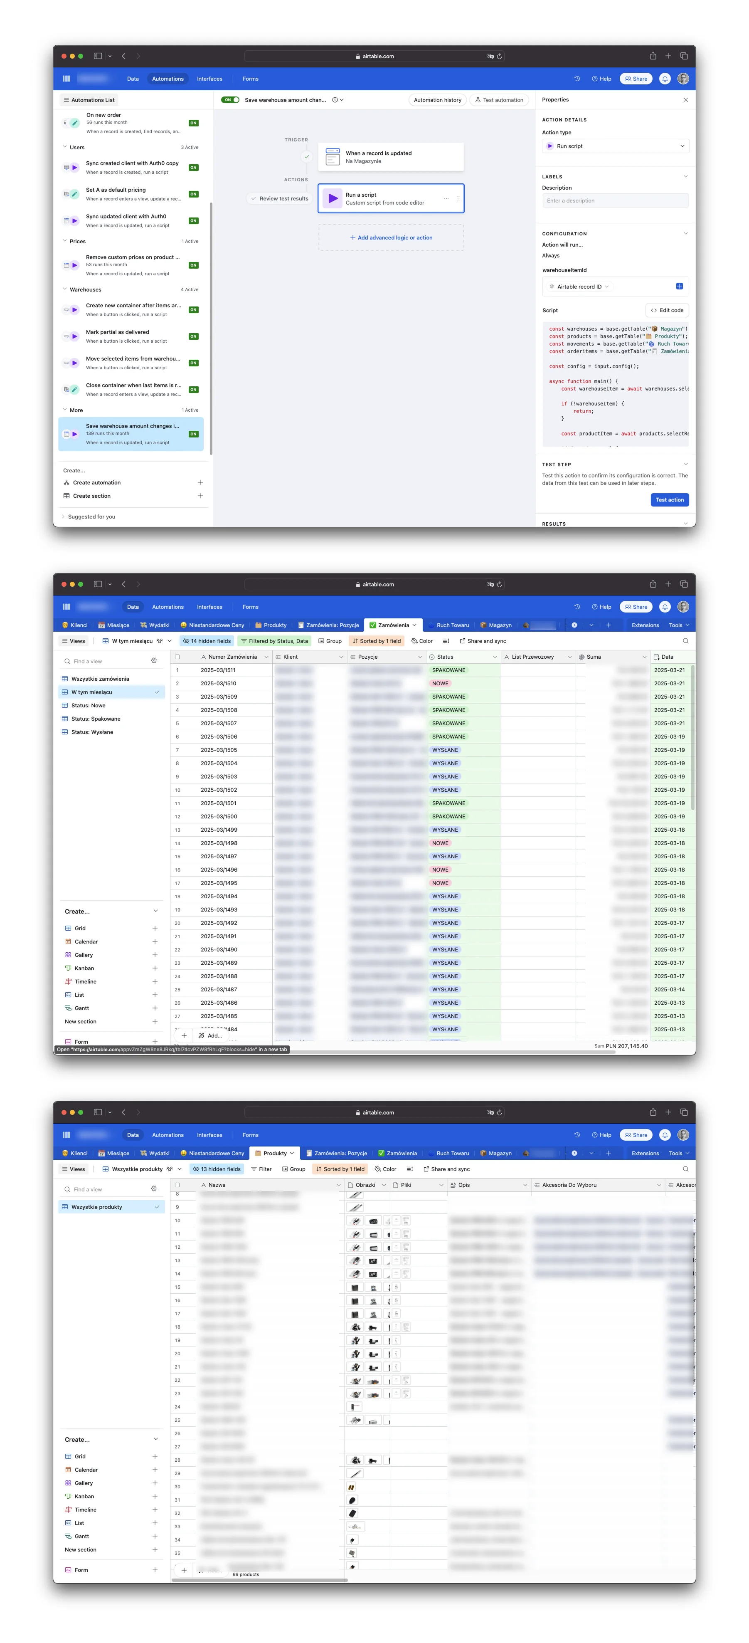Toggle the Save warehouse amount automation ON switch
The image size is (749, 1643).
point(230,100)
